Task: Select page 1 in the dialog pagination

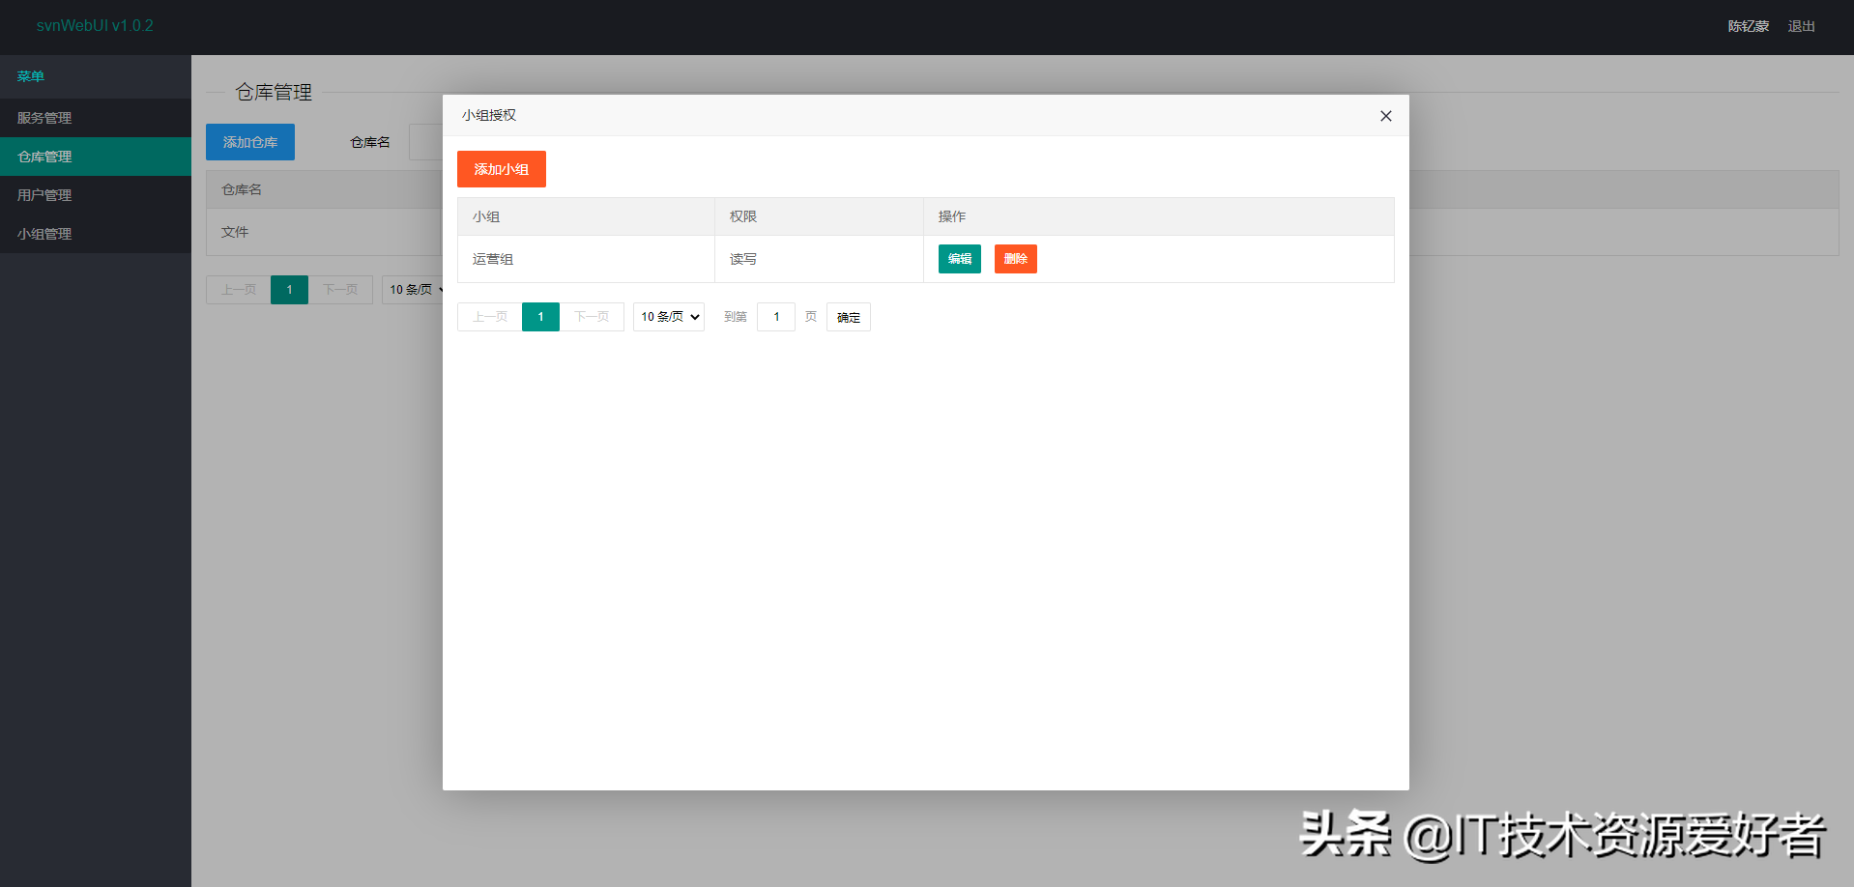Action: pos(540,317)
